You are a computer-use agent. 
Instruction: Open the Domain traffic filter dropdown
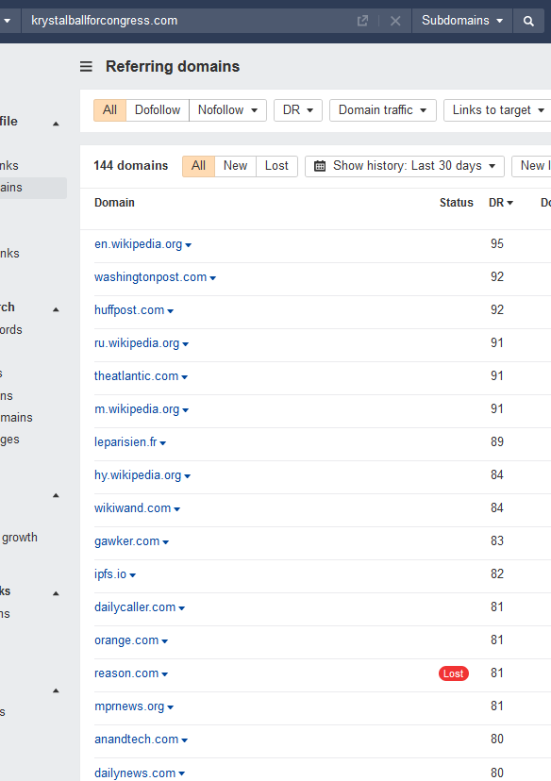point(383,110)
